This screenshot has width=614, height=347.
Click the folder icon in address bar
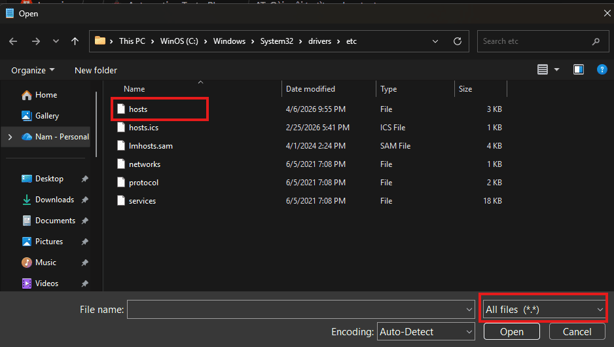click(x=100, y=41)
